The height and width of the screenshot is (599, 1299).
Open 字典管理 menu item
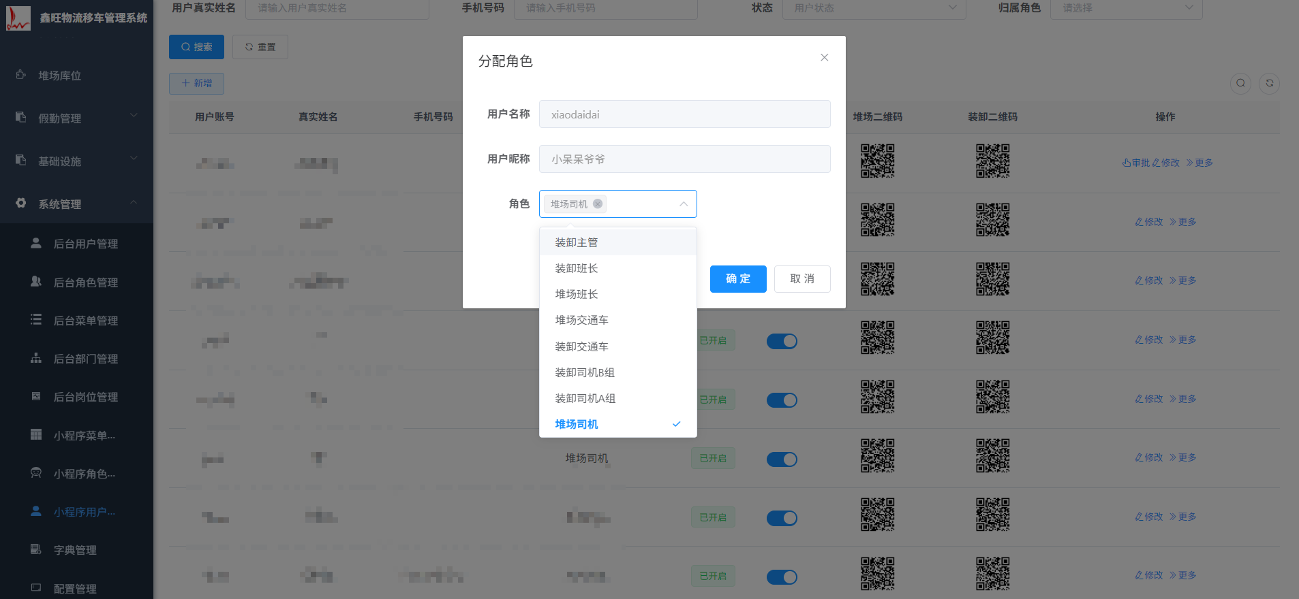coord(76,549)
